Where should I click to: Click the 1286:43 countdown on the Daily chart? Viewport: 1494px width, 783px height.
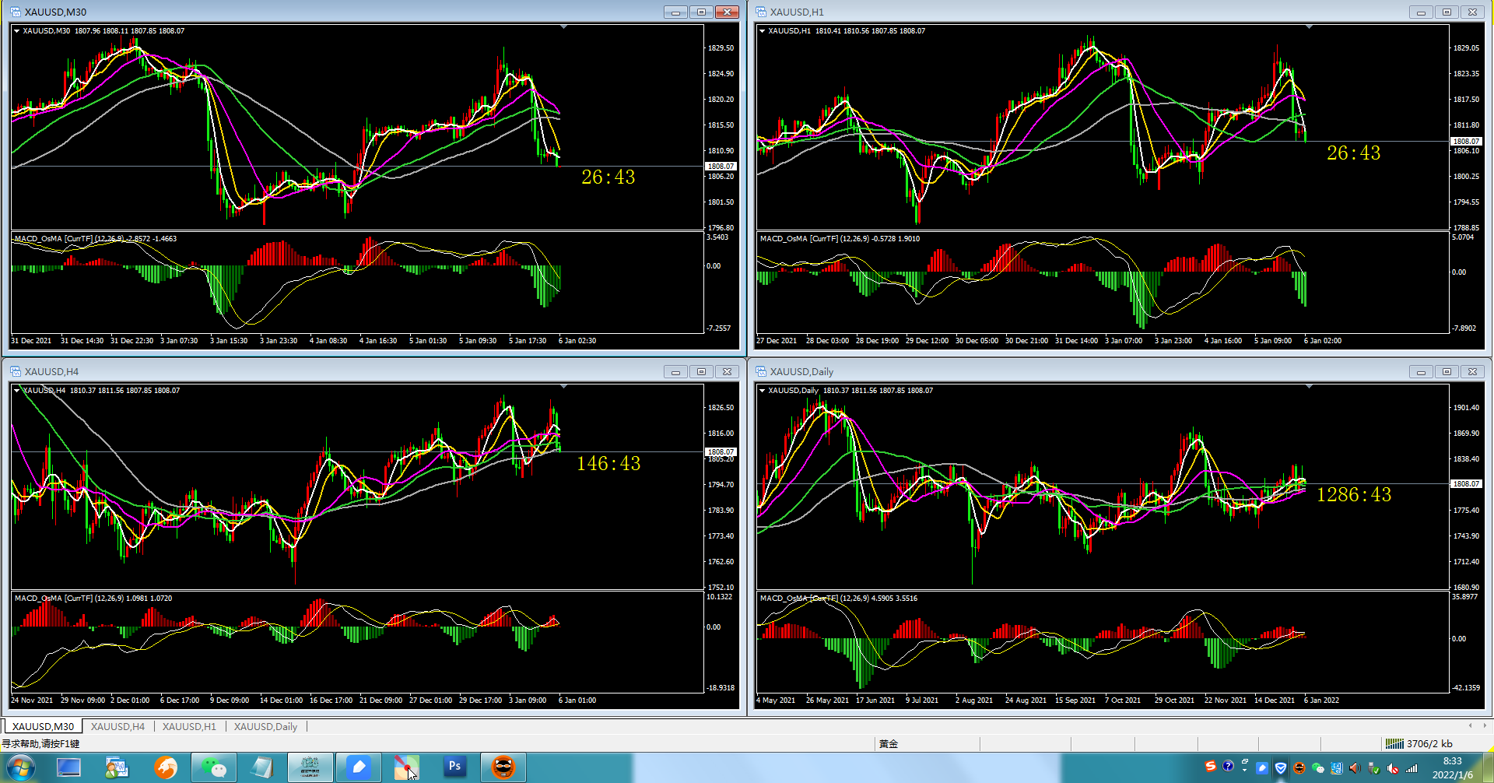click(1353, 495)
